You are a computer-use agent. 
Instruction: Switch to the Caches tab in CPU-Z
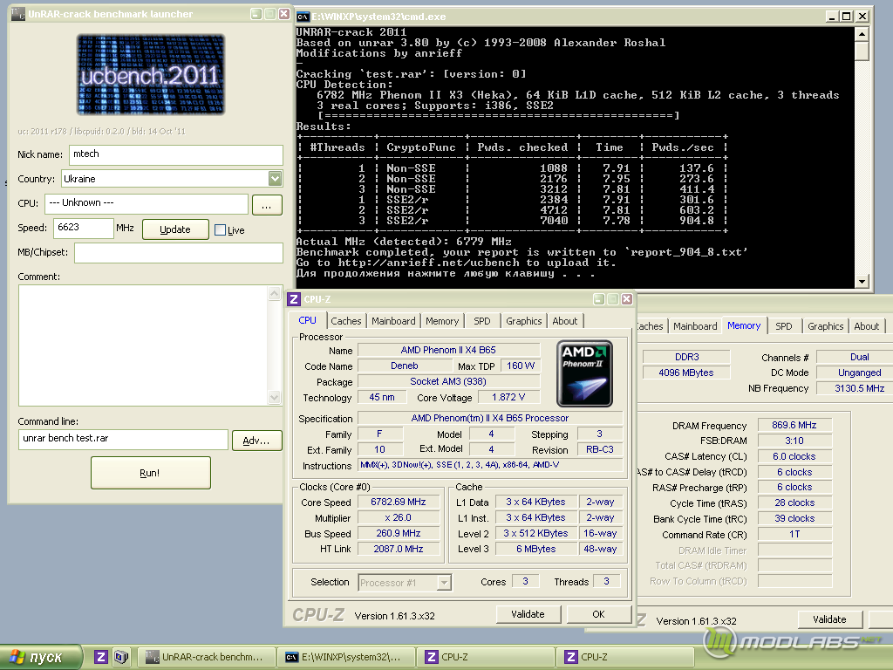[346, 321]
